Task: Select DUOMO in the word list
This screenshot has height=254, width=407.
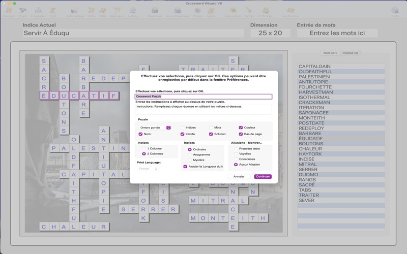Action: tap(341, 174)
